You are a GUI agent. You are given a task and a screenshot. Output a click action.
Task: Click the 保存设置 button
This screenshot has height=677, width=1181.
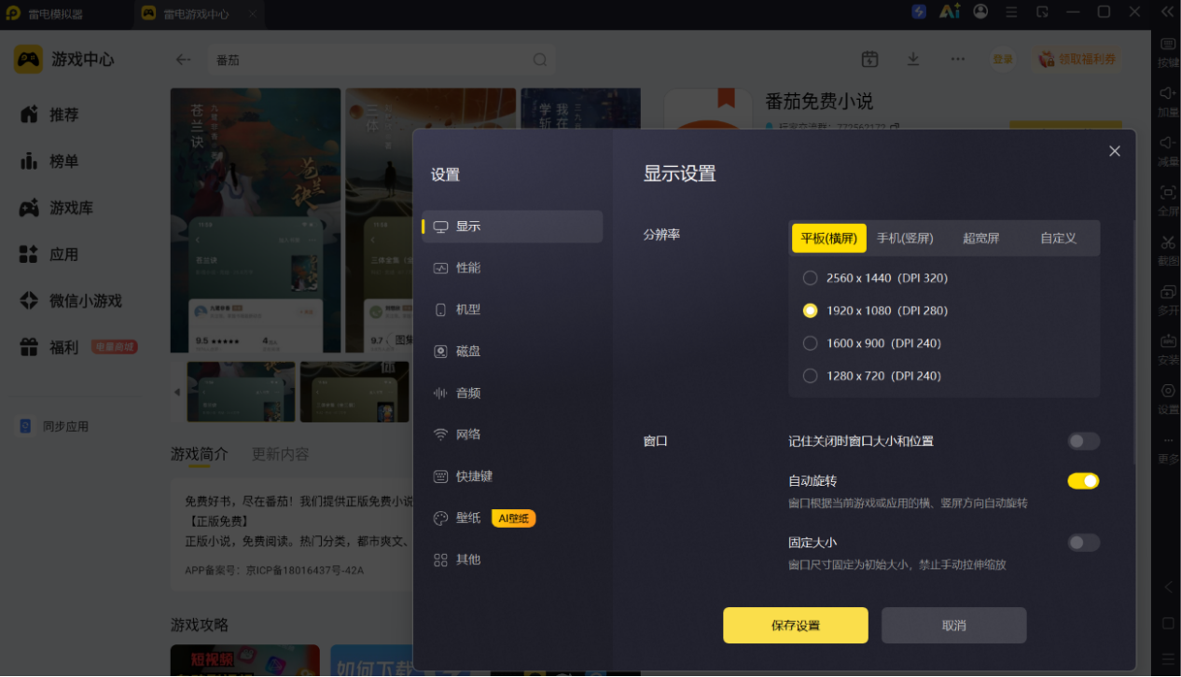pos(796,626)
